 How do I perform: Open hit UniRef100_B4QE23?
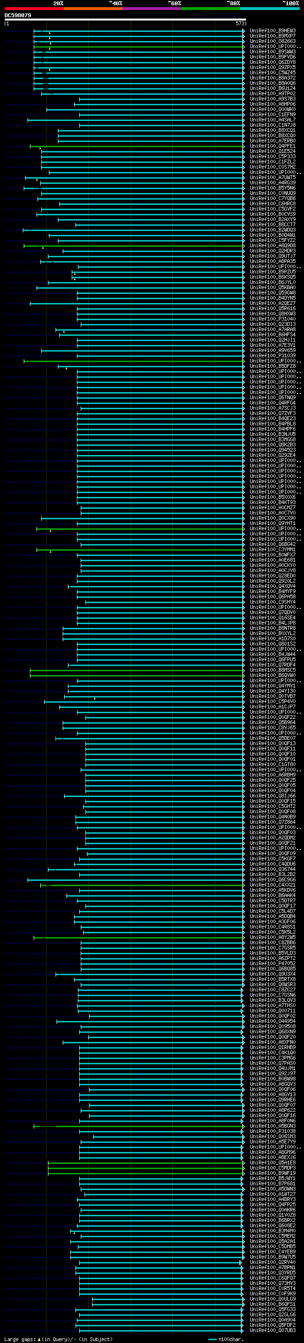[x=273, y=419]
